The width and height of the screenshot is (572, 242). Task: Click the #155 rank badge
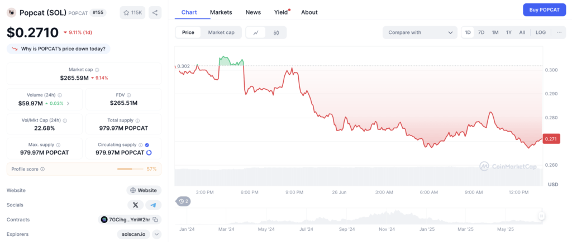(97, 12)
